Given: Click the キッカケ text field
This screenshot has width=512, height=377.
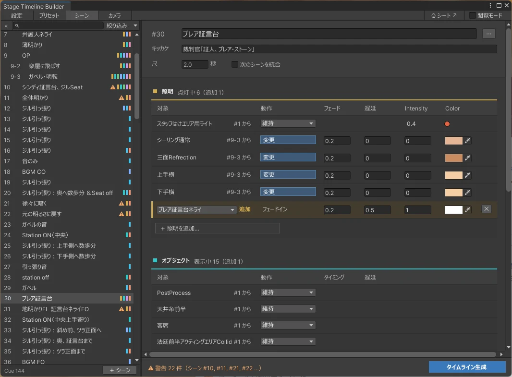Looking at the screenshot, I should tap(339, 49).
